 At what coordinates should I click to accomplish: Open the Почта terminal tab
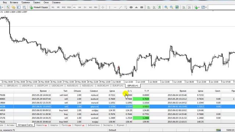(66, 125)
